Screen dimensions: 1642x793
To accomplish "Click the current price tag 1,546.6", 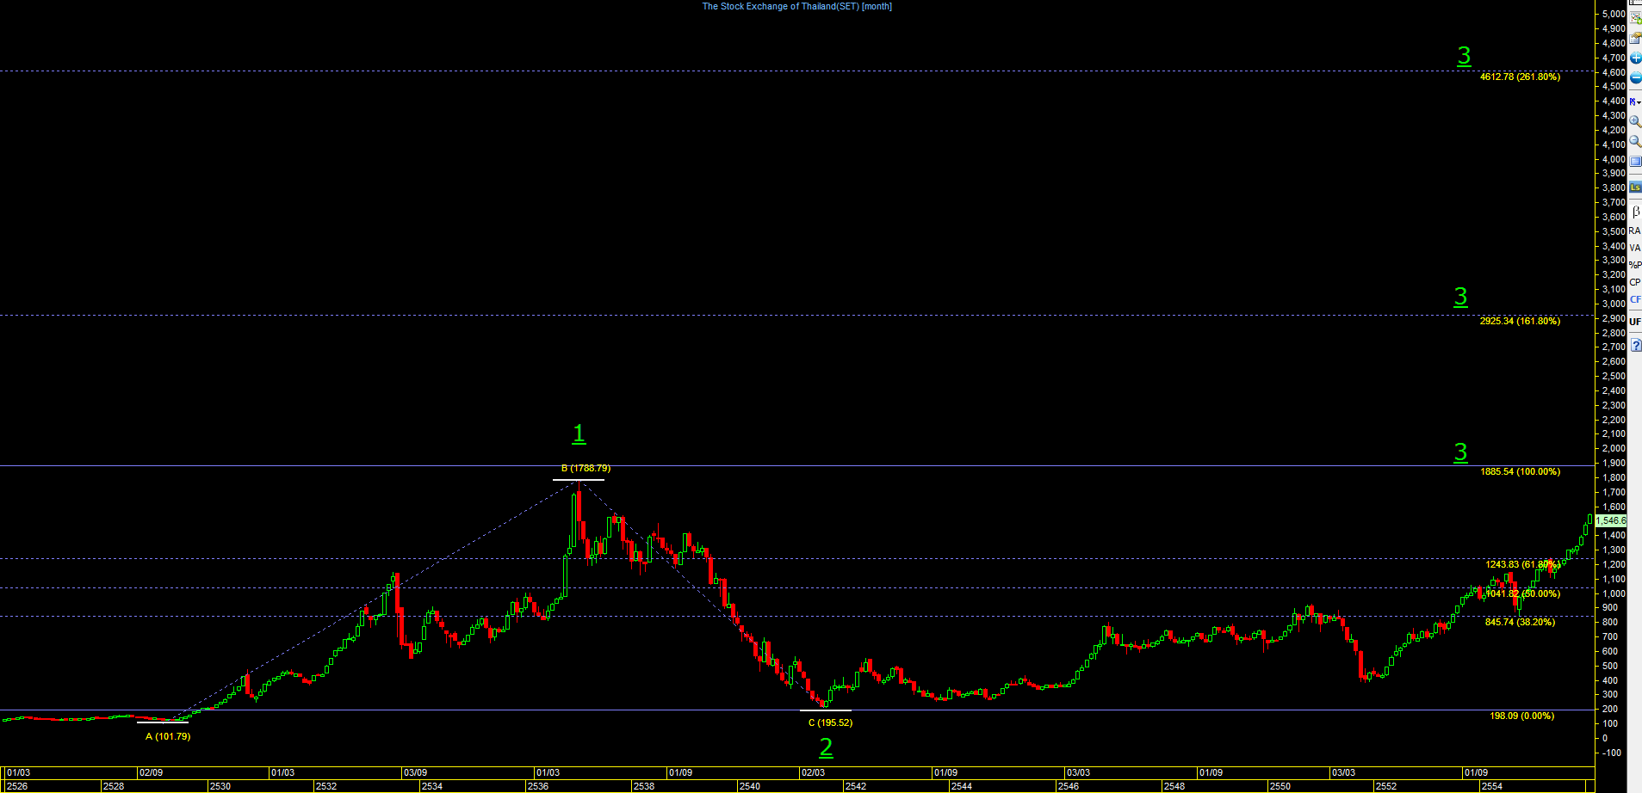I will pos(1611,520).
